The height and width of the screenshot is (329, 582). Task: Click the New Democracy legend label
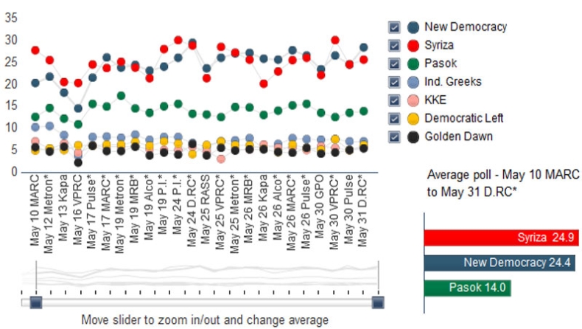pos(466,27)
